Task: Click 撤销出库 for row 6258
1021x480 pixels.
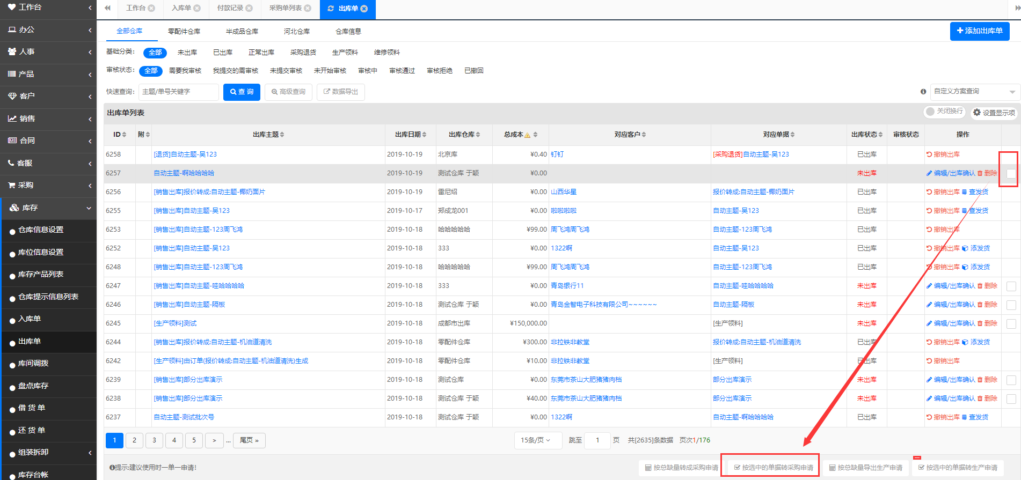Action: pyautogui.click(x=943, y=154)
